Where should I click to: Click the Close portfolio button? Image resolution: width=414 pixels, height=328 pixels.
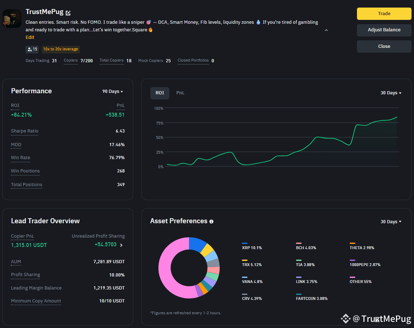coord(384,46)
